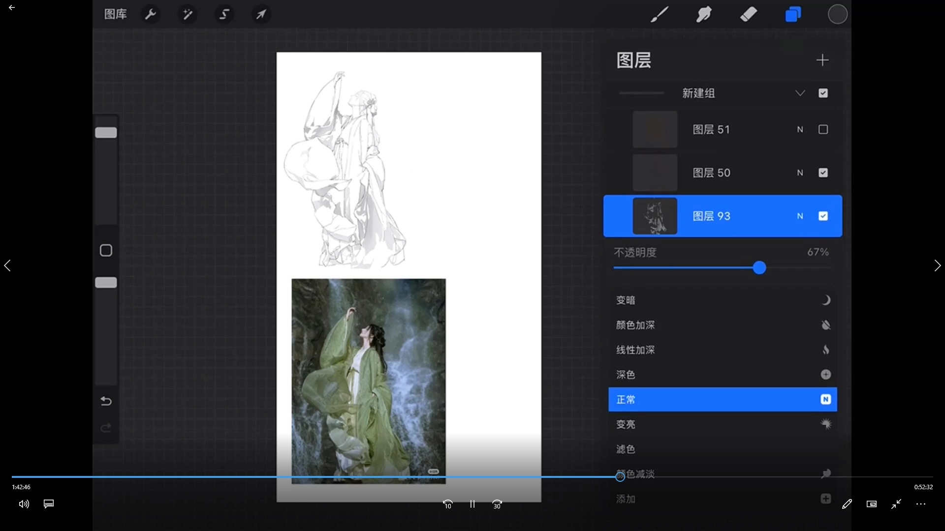Image resolution: width=945 pixels, height=531 pixels.
Task: Select the Smudge tool
Action: (704, 14)
